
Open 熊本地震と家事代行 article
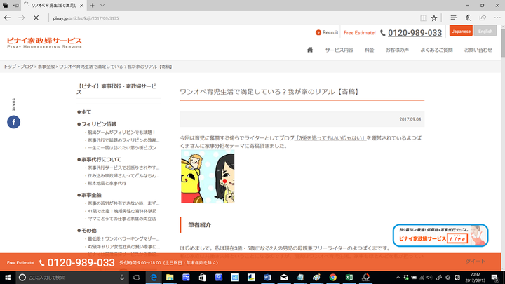[x=107, y=183]
